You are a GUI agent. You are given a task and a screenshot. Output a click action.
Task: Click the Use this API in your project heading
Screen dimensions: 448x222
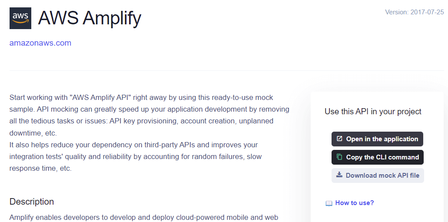coord(373,112)
